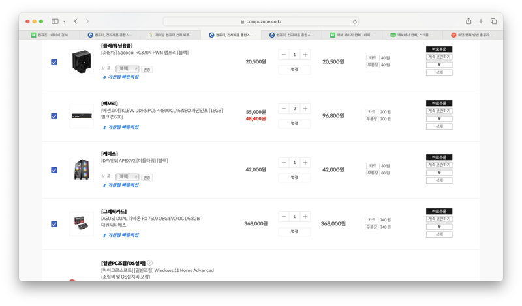Open help icon beside 일반PC조립/OS설치
522x306 pixels.
(x=150, y=263)
